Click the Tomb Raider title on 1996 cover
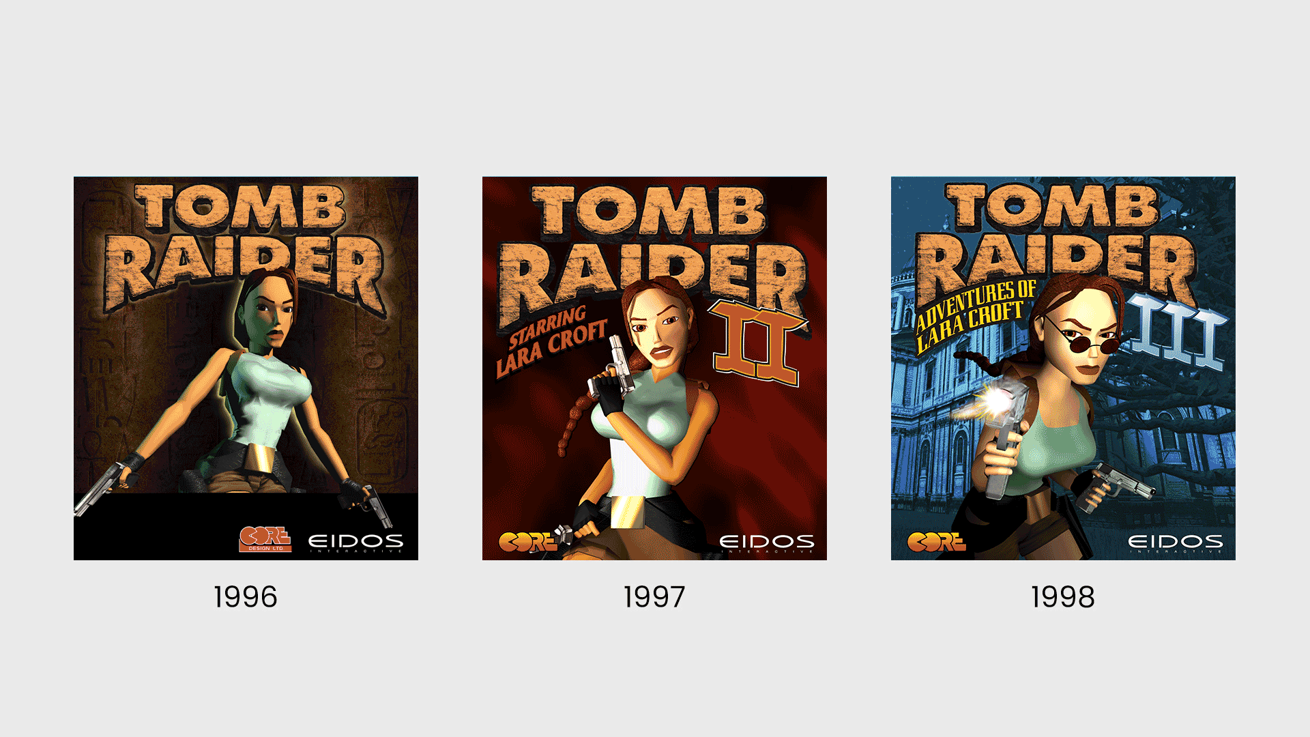The height and width of the screenshot is (737, 1310). point(244,249)
